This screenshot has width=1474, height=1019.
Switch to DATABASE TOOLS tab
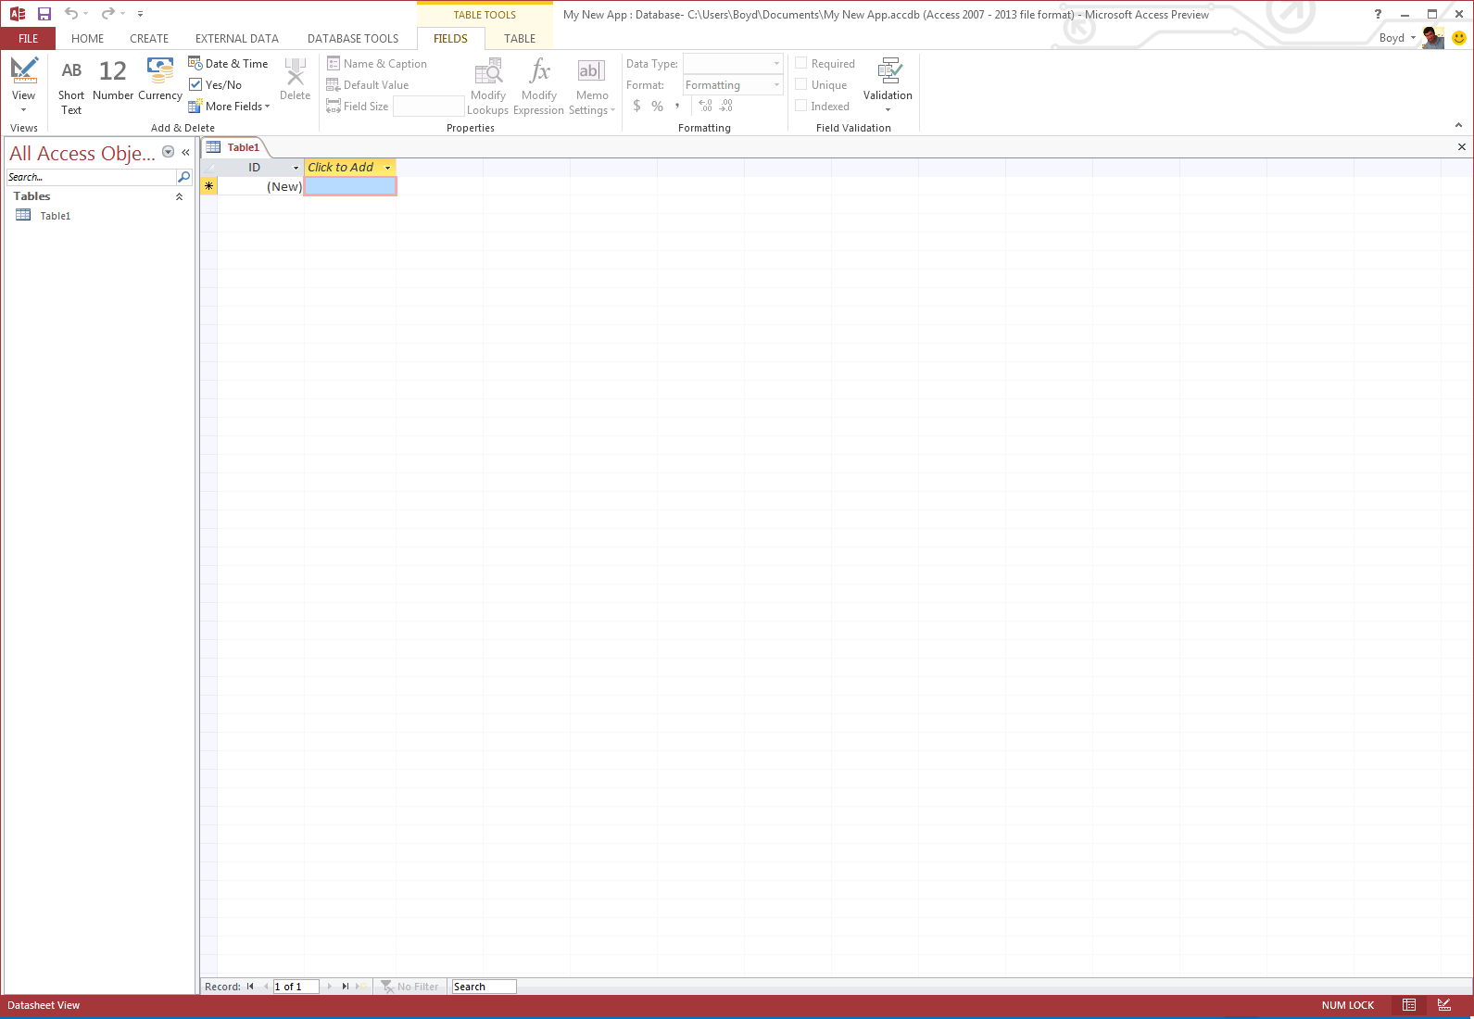353,38
